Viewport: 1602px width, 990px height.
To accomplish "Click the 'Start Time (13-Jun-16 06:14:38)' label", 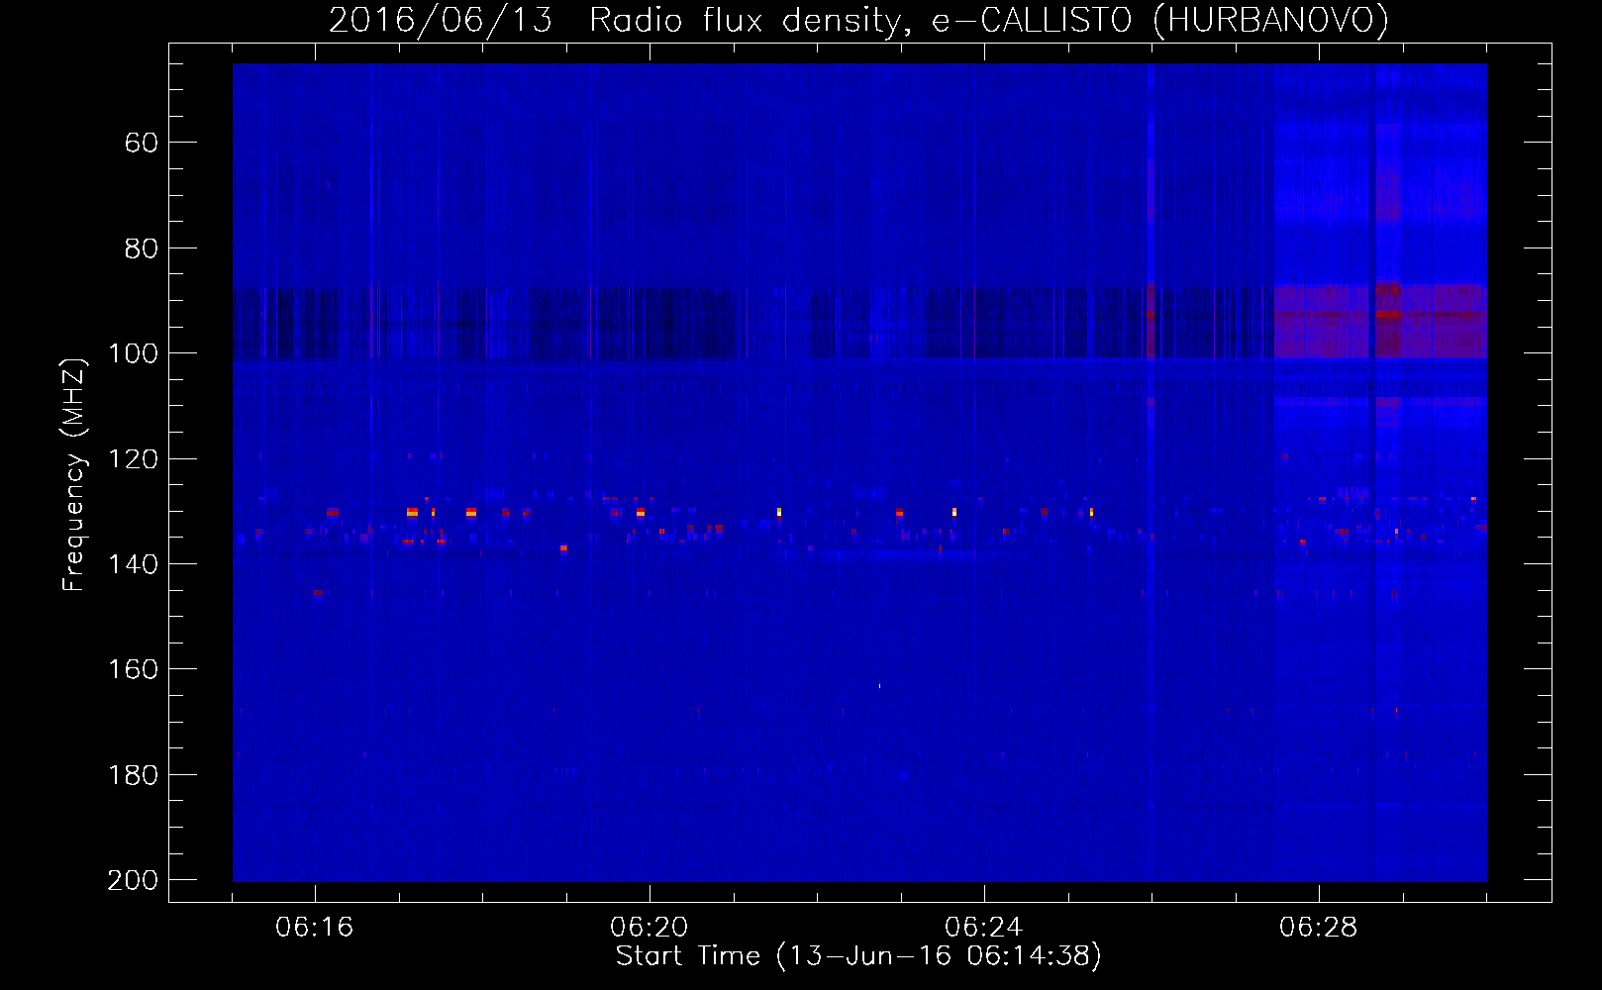I will pos(858,956).
